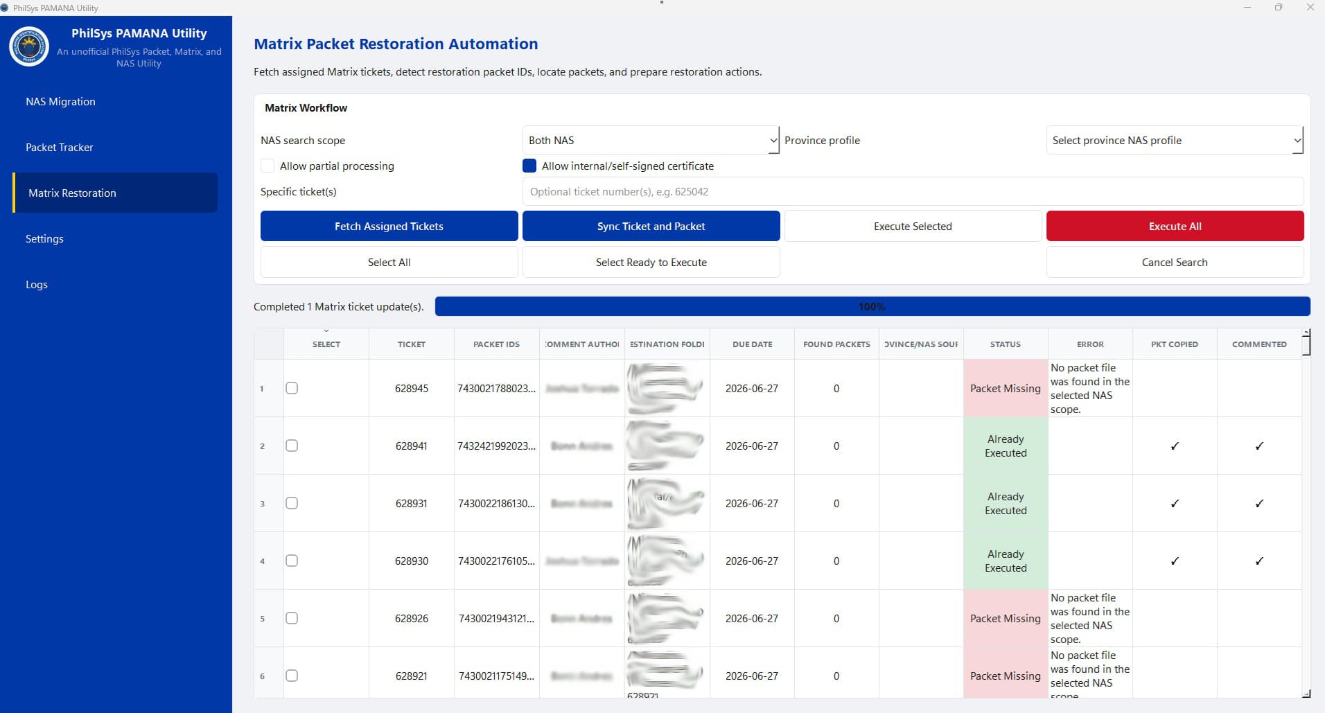Click the red Execute All button
The image size is (1325, 713).
(x=1175, y=227)
